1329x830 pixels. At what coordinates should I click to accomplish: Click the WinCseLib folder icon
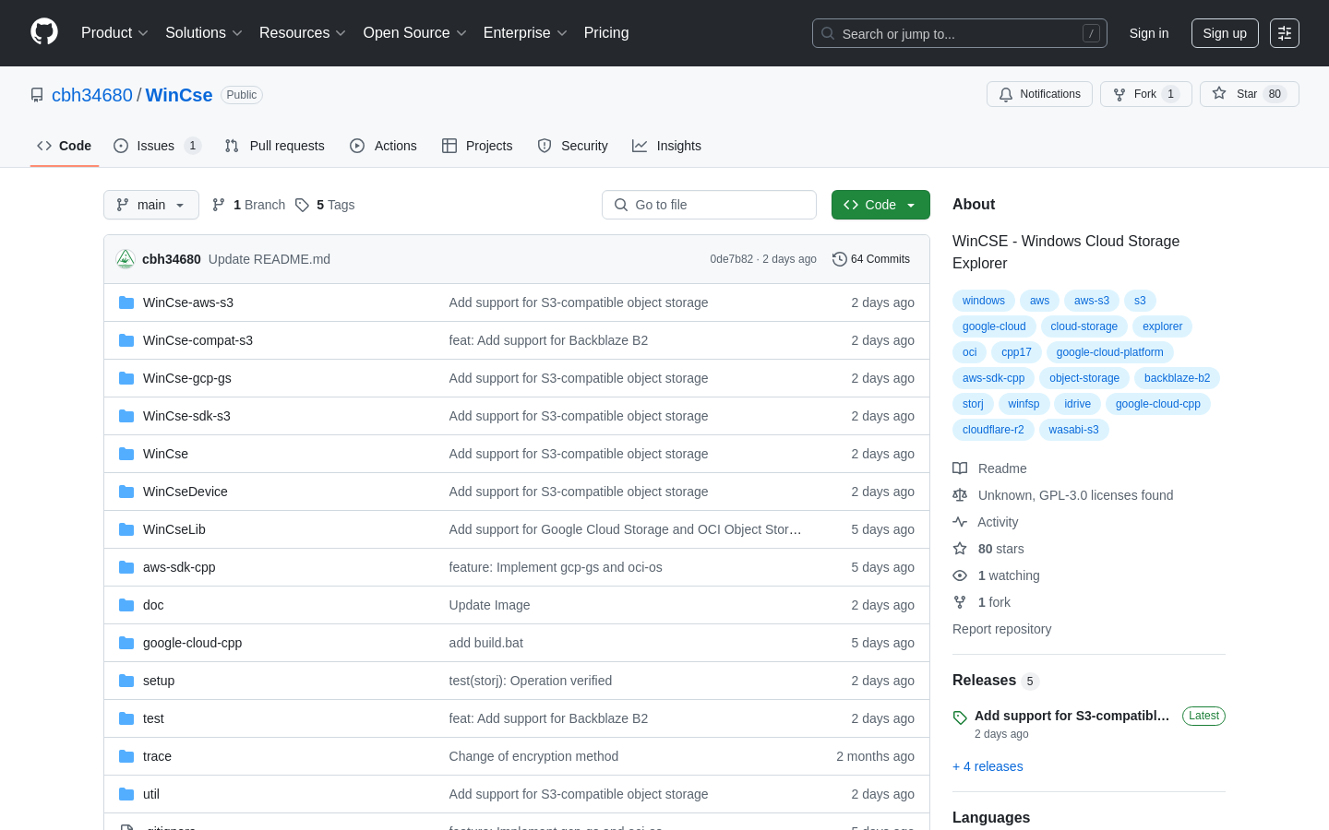click(x=126, y=529)
